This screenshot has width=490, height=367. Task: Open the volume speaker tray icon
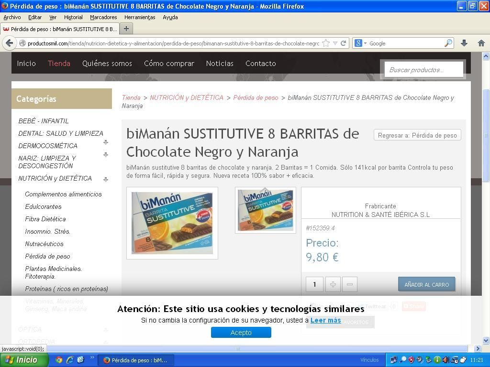click(446, 360)
